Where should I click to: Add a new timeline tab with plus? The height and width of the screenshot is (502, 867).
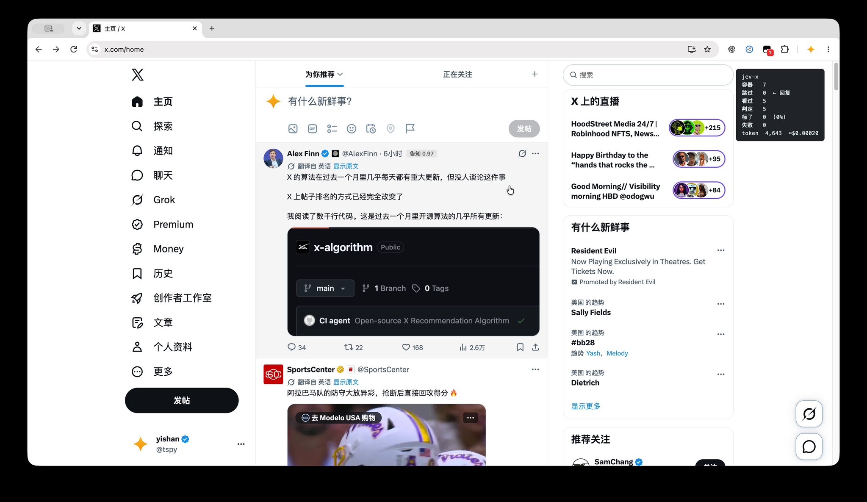pyautogui.click(x=535, y=74)
